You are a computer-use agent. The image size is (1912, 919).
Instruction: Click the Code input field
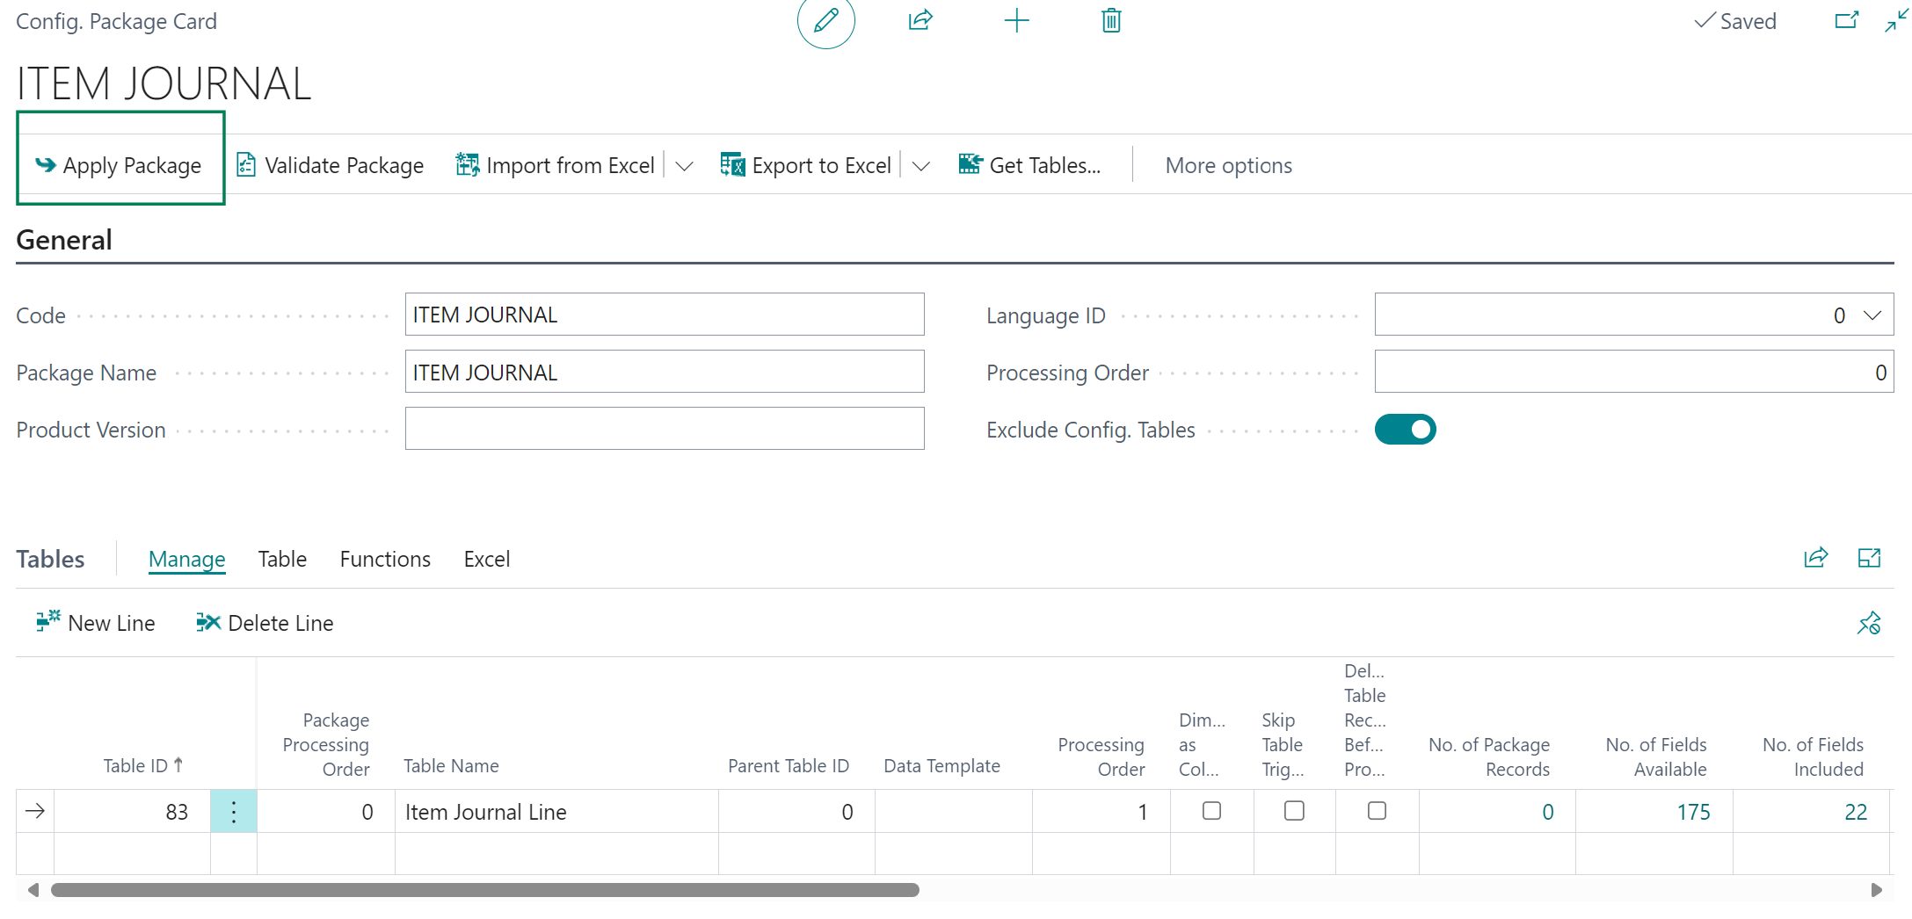tap(665, 315)
